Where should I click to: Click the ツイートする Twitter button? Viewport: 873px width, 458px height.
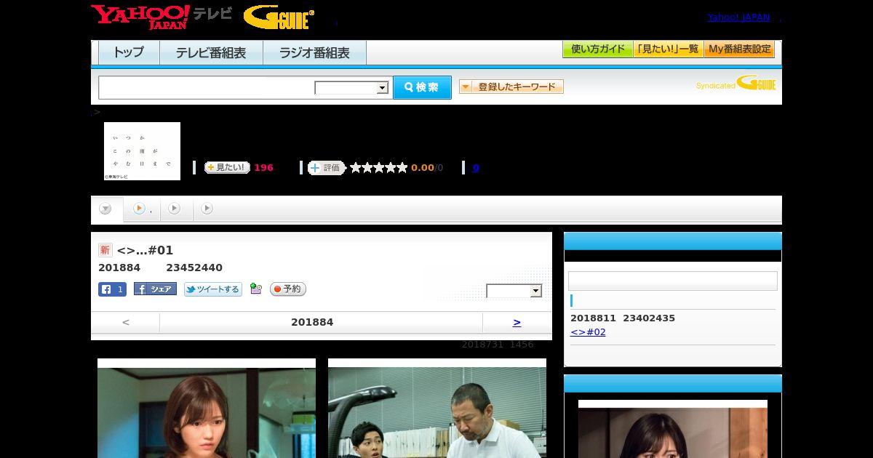(x=212, y=289)
